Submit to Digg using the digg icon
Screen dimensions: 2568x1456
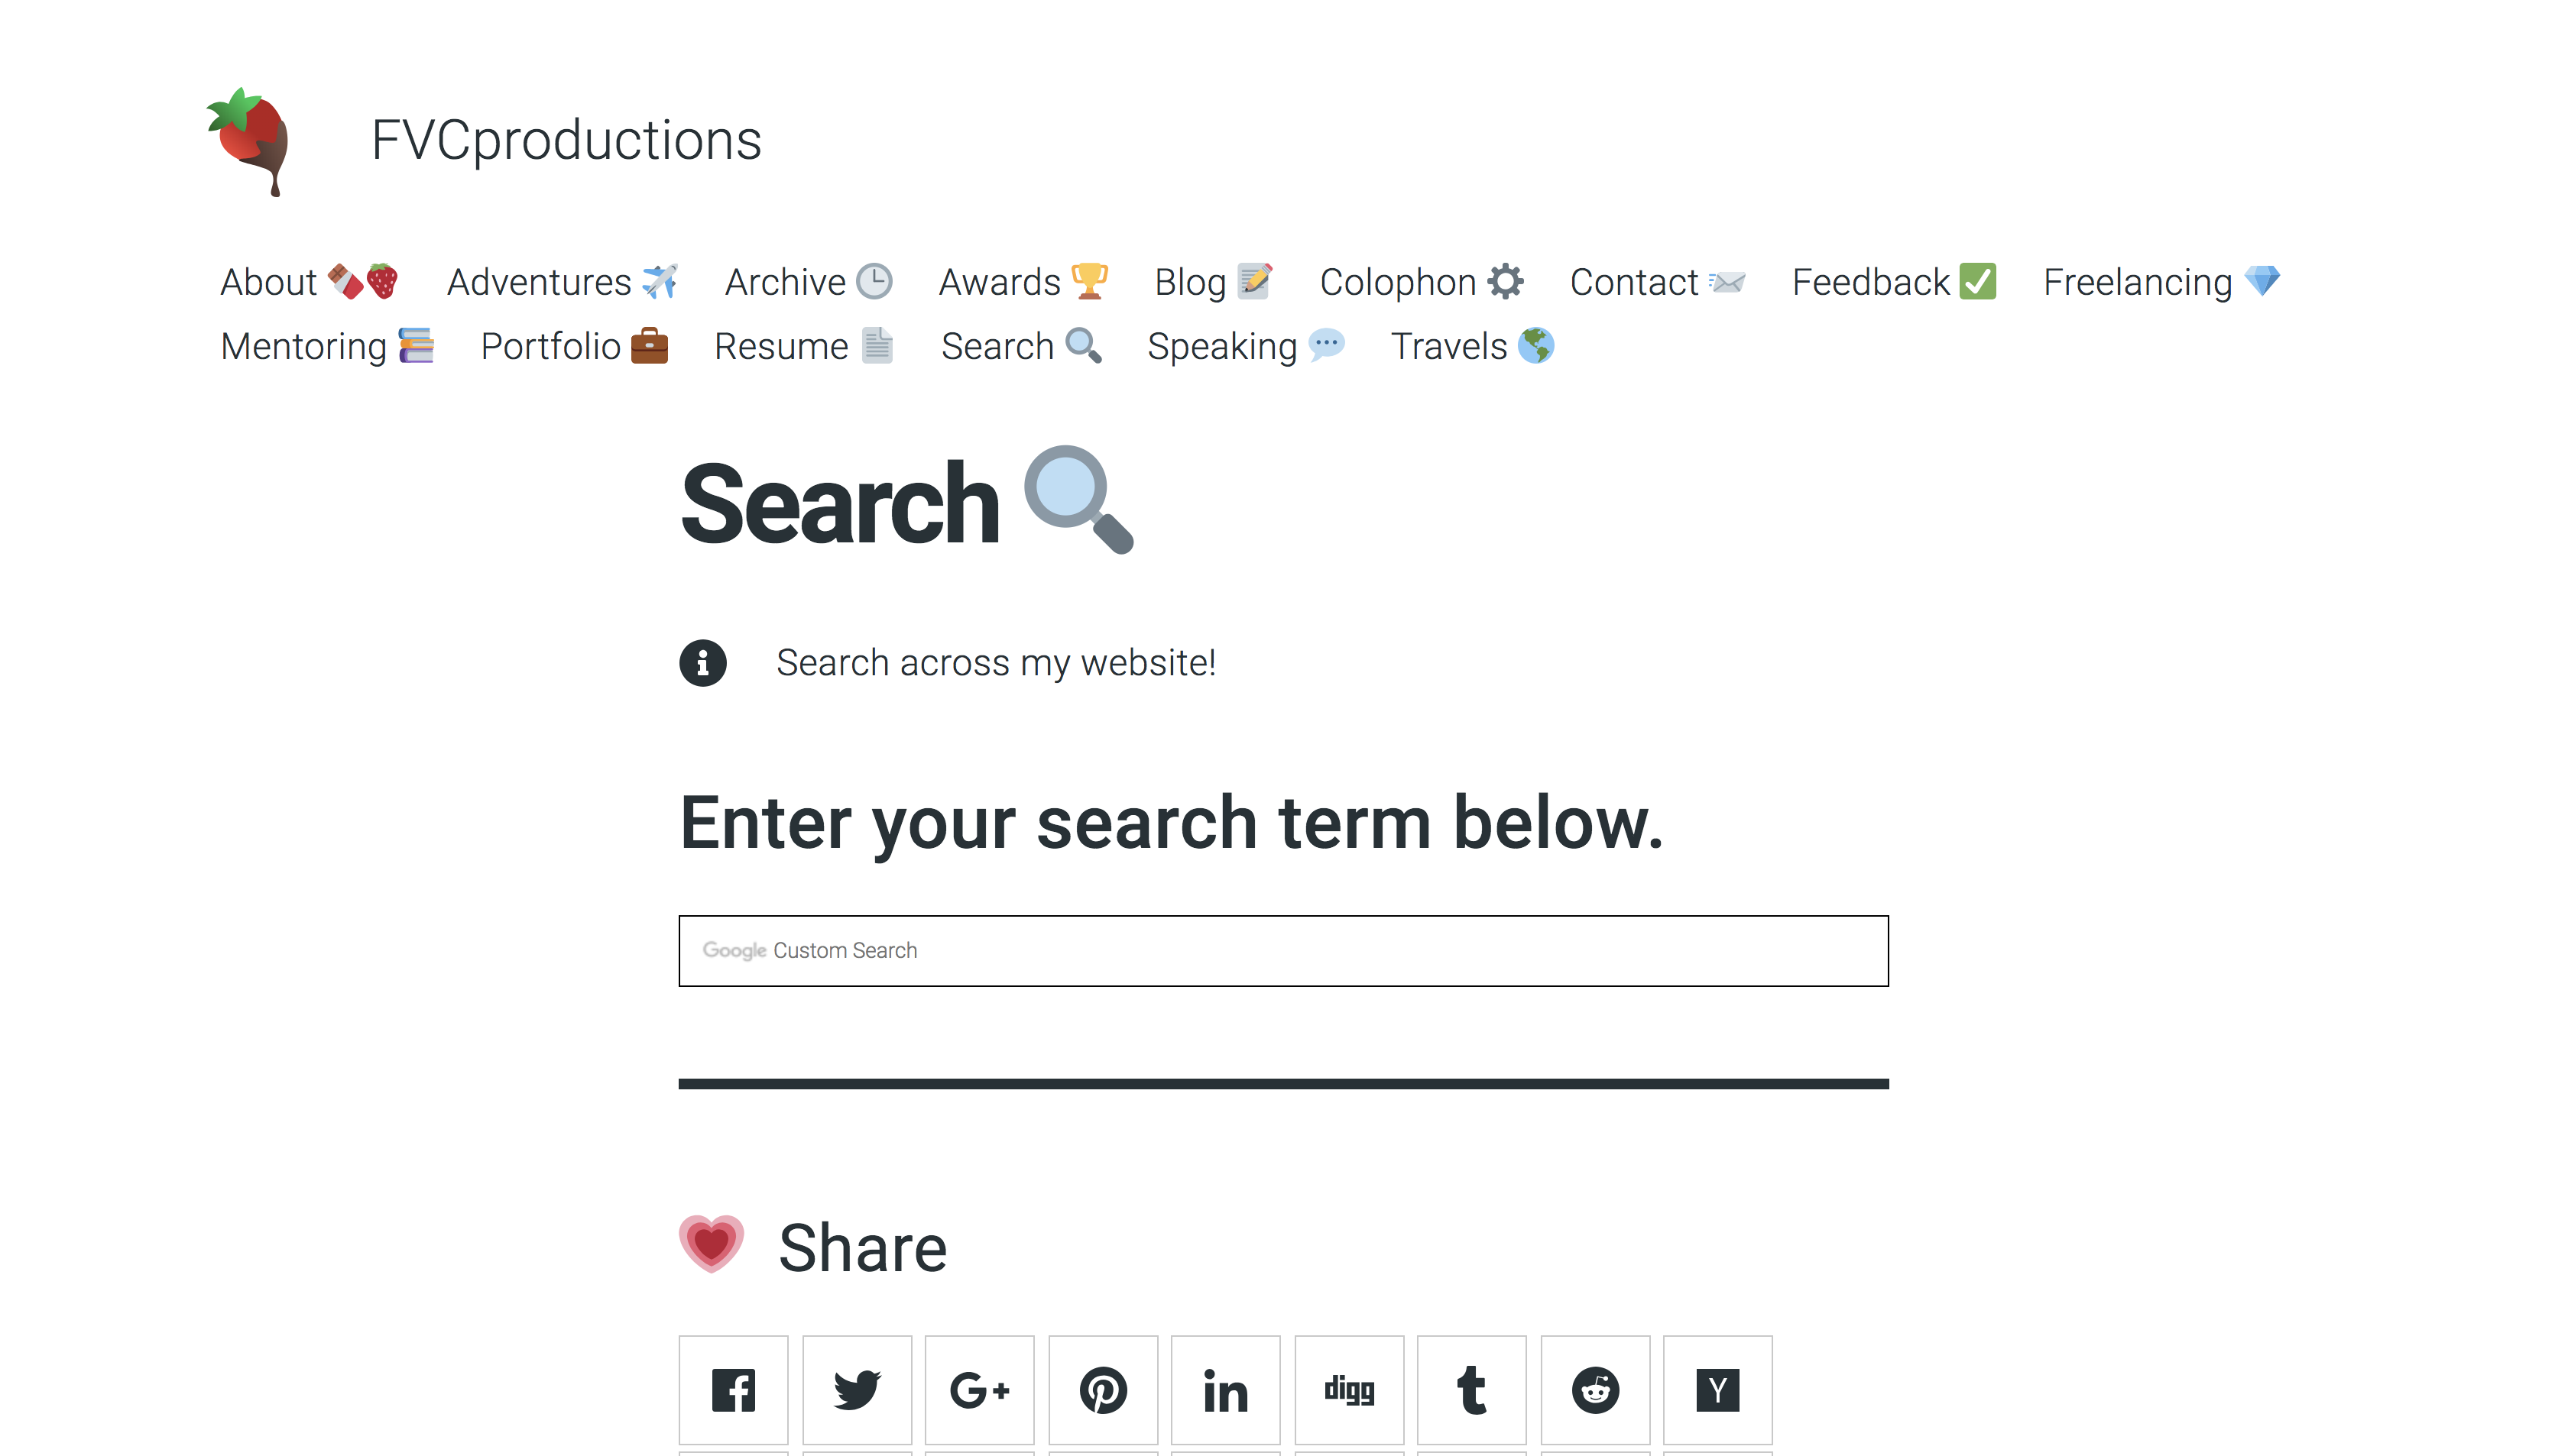click(x=1348, y=1389)
